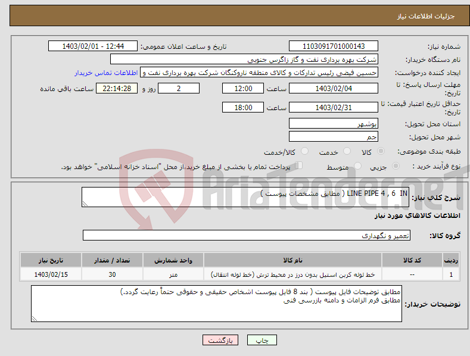Click the تعداد / مقدار column header
The width and height of the screenshot is (470, 356).
click(x=112, y=260)
